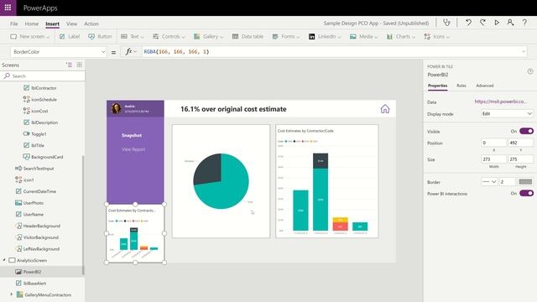The width and height of the screenshot is (537, 302).
Task: Open the Media dropdown
Action: [x=363, y=37]
